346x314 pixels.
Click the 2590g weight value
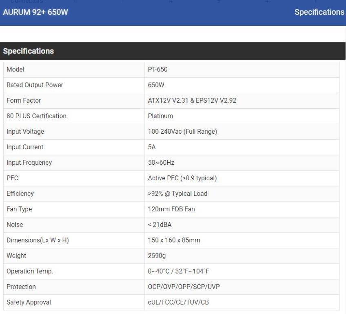[157, 256]
